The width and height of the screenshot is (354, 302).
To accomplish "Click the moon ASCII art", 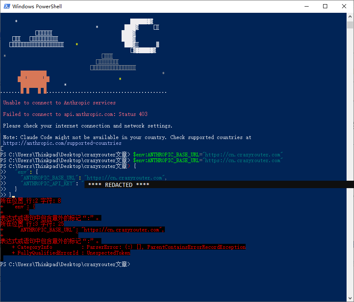I will tap(141, 36).
